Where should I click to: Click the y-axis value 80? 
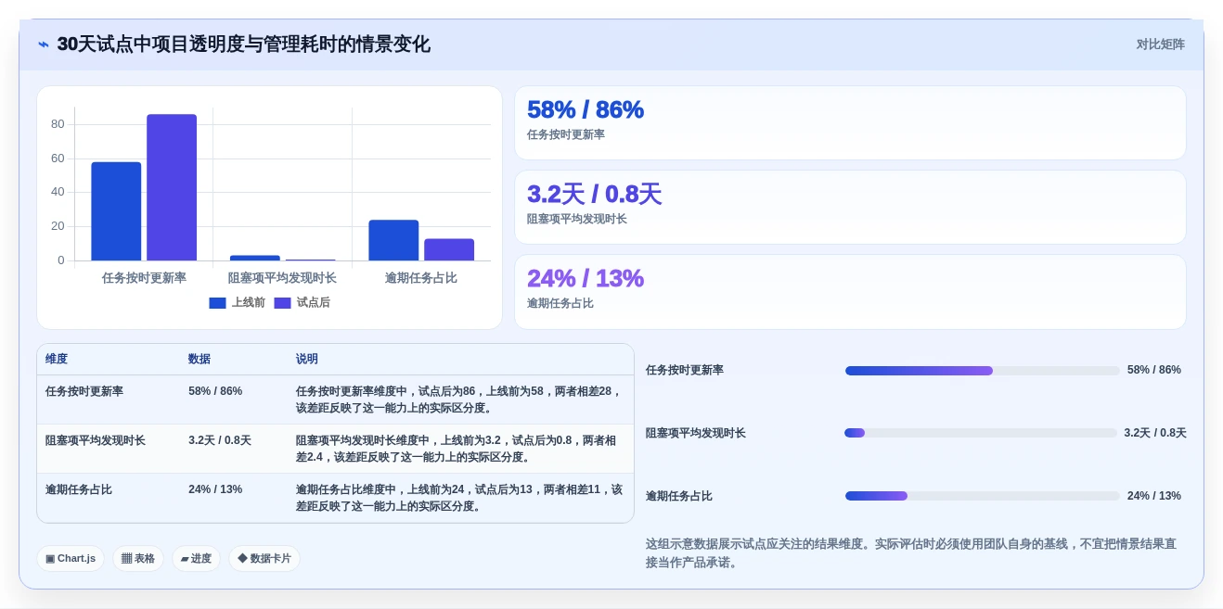(x=58, y=124)
